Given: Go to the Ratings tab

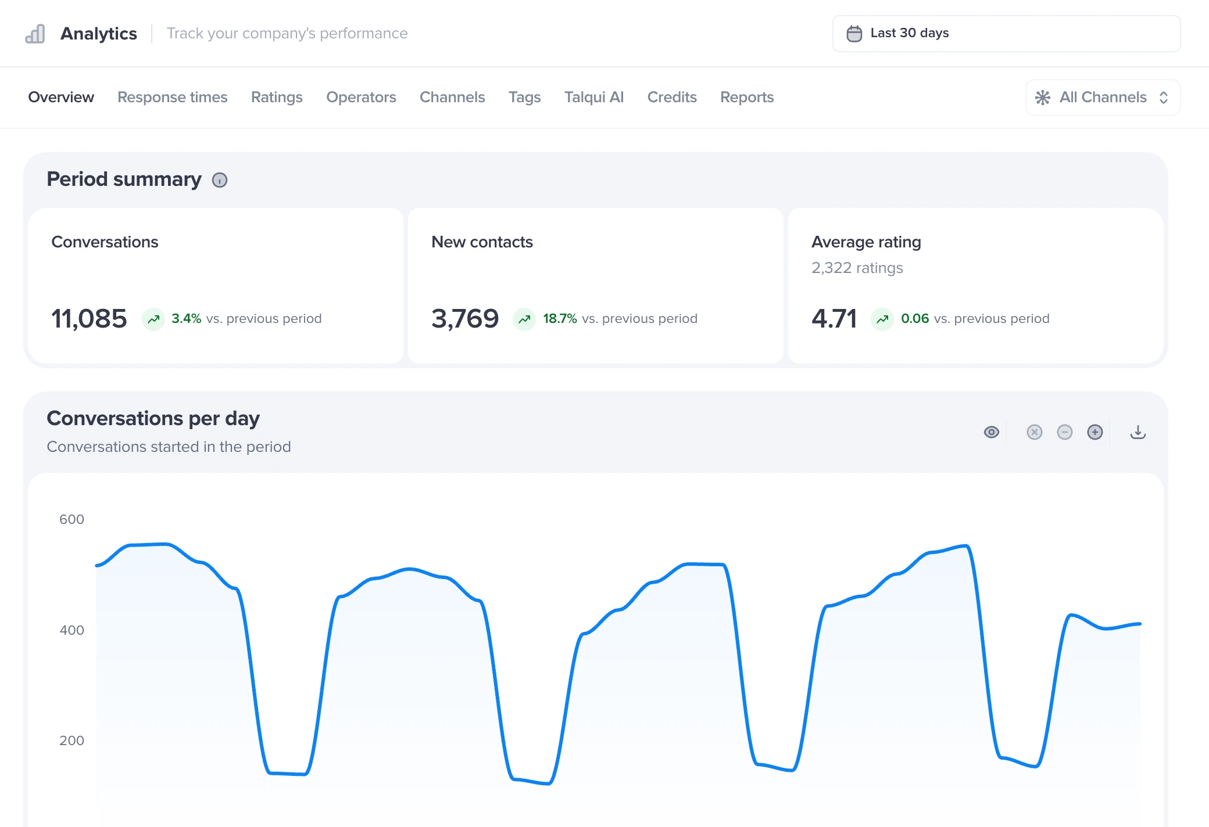Looking at the screenshot, I should [x=277, y=97].
